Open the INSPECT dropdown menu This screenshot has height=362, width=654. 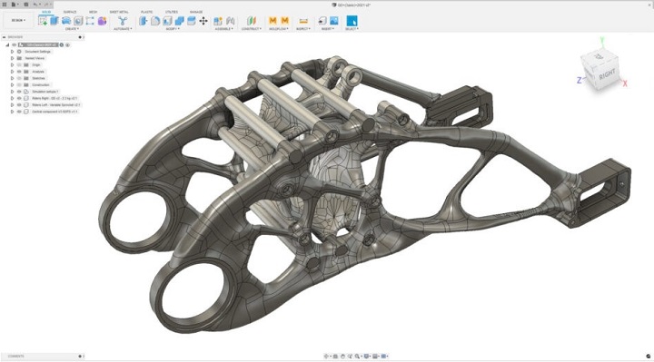click(x=303, y=29)
